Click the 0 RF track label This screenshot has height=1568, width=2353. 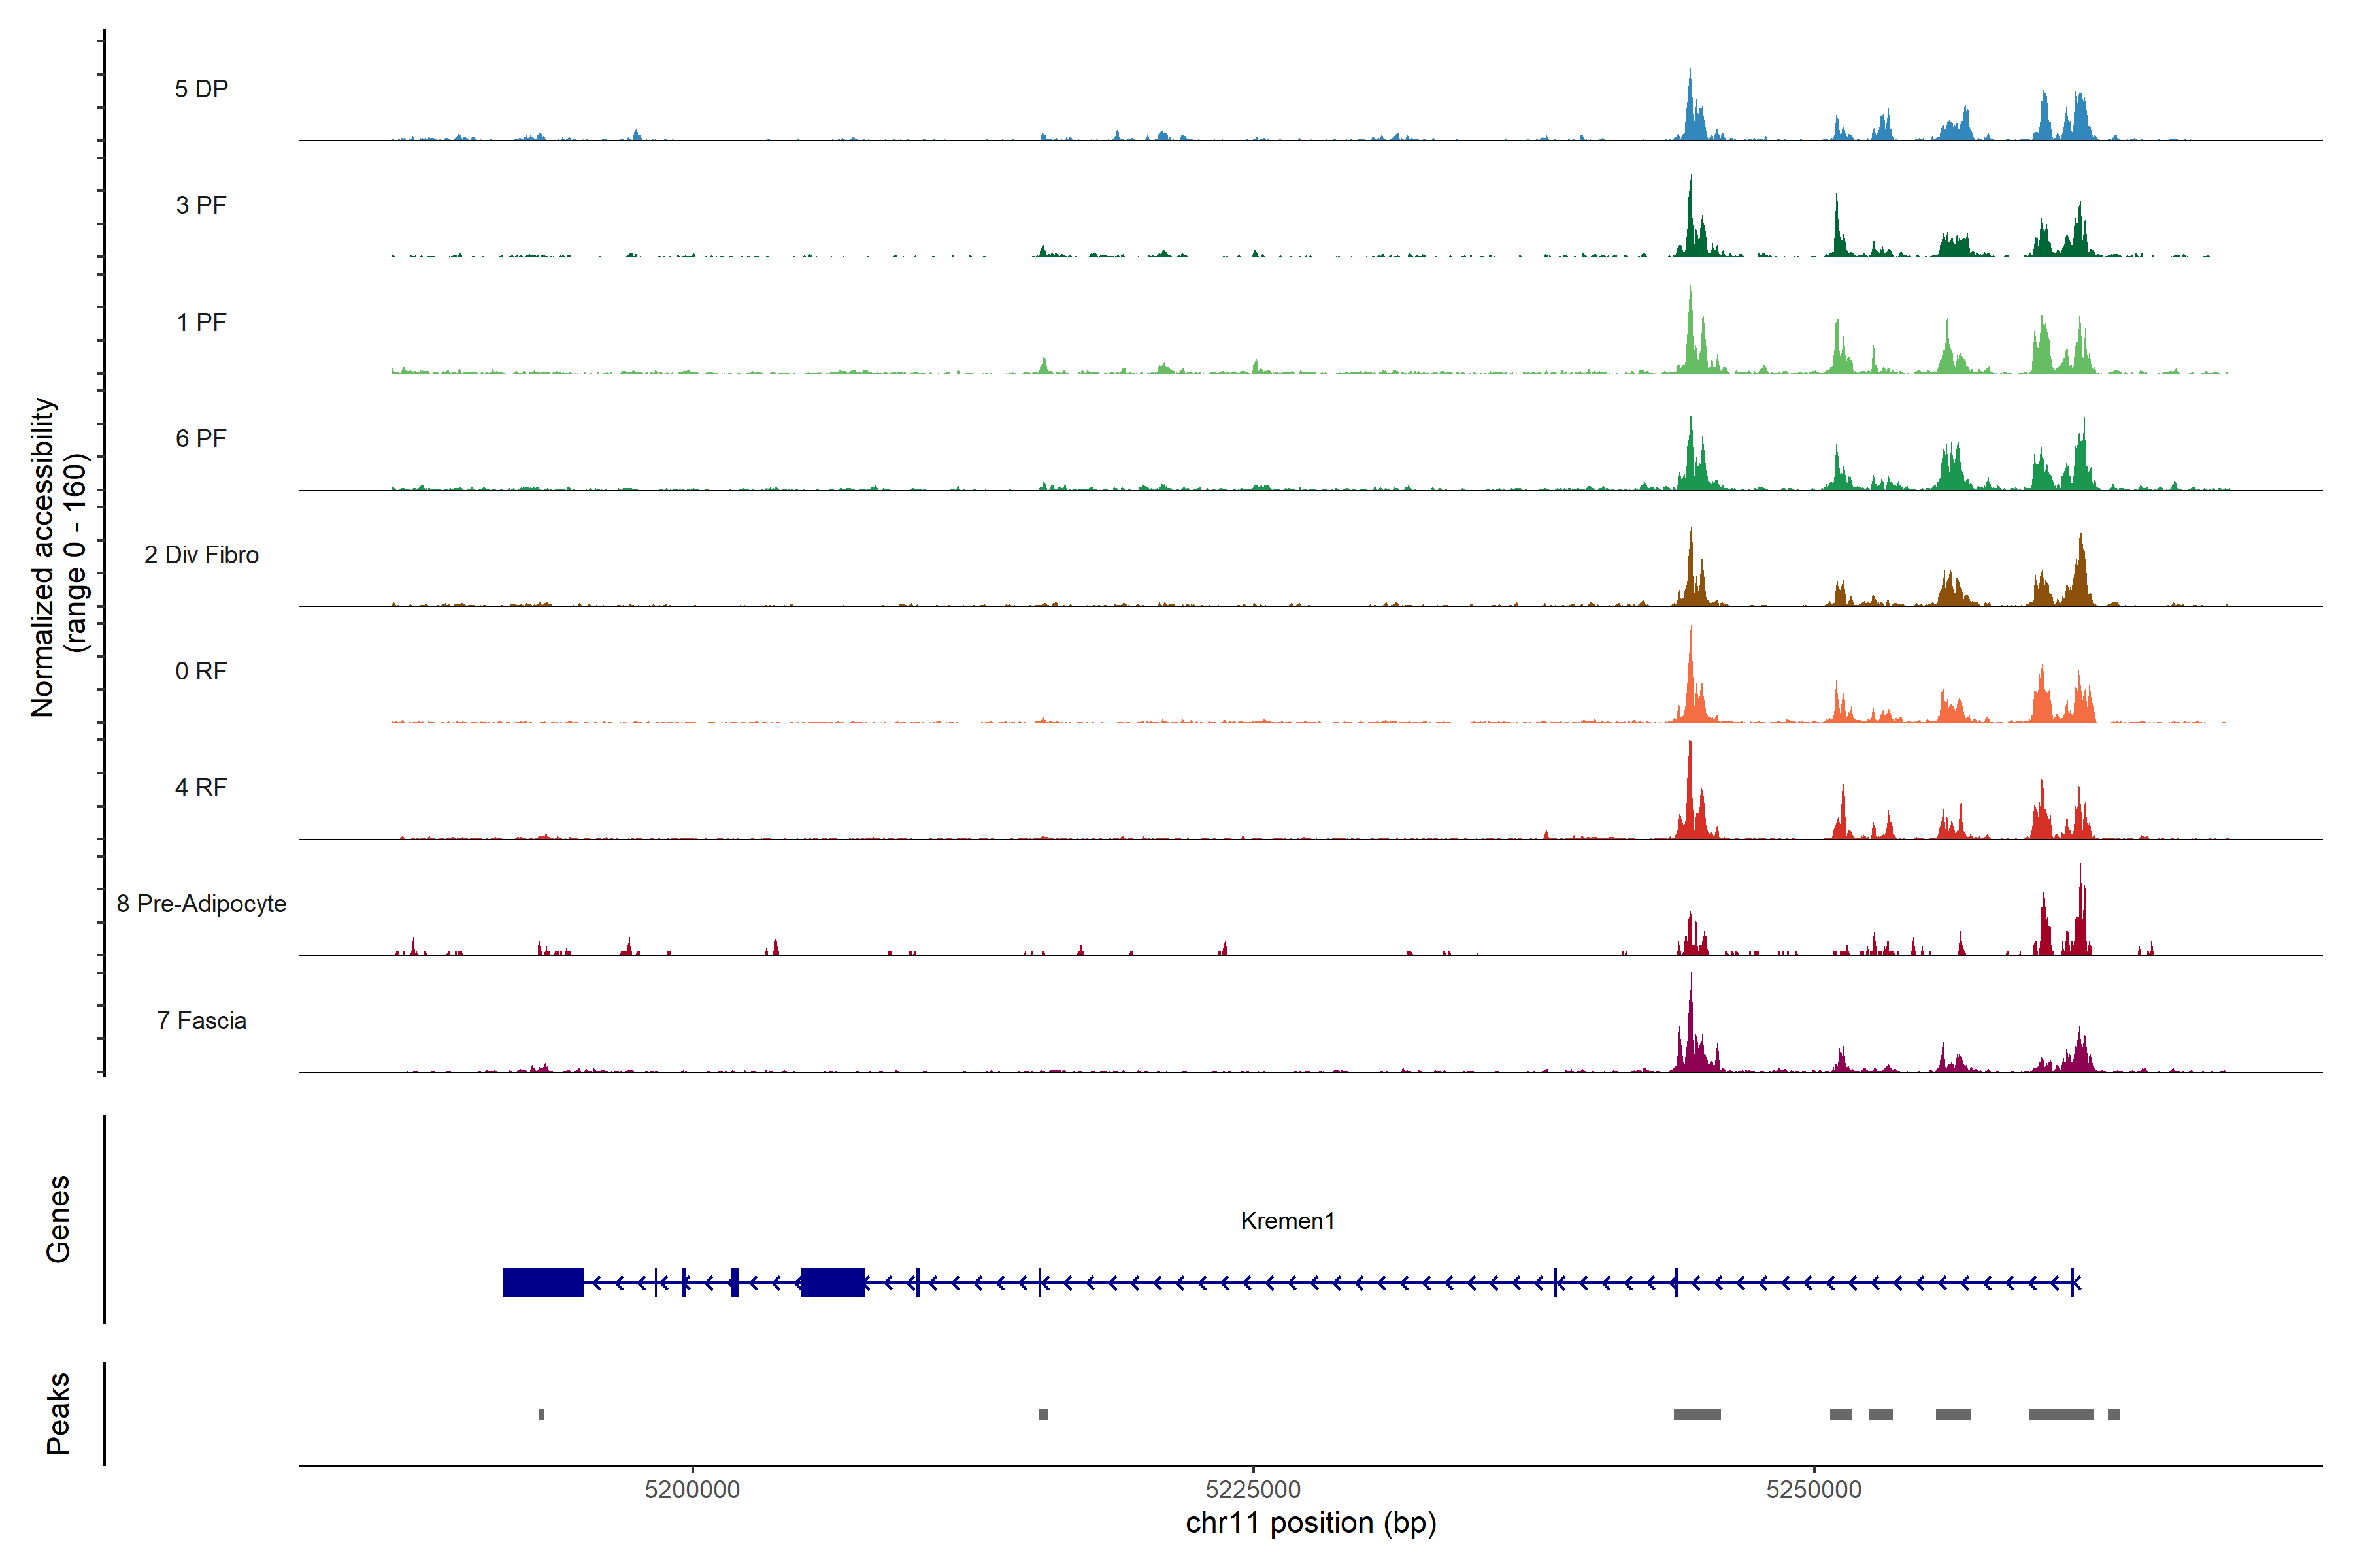click(x=201, y=671)
